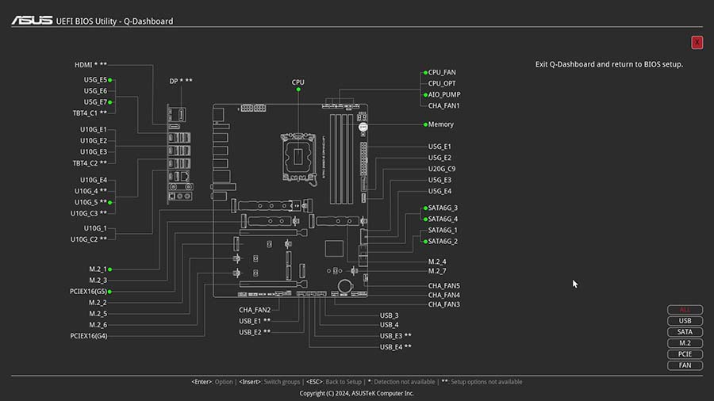The image size is (714, 401).
Task: Open the Memory component label
Action: click(441, 124)
